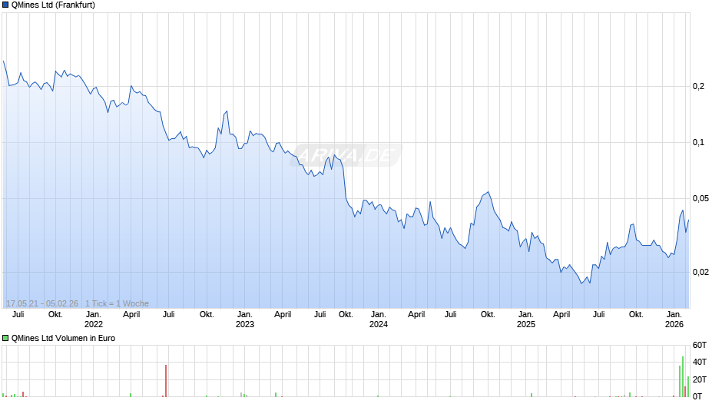The height and width of the screenshot is (404, 722).
Task: Click the 0,2 price axis label
Action: [698, 86]
